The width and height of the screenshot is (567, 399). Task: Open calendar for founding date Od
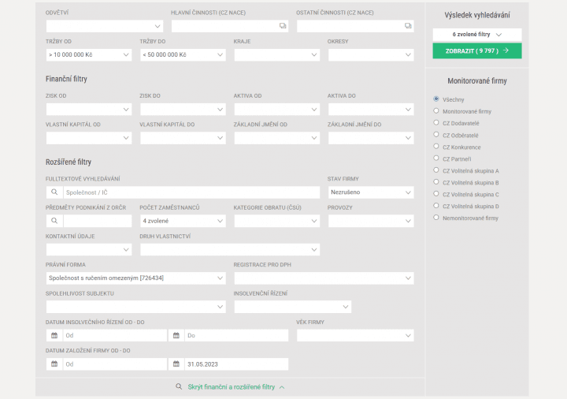[x=54, y=364]
